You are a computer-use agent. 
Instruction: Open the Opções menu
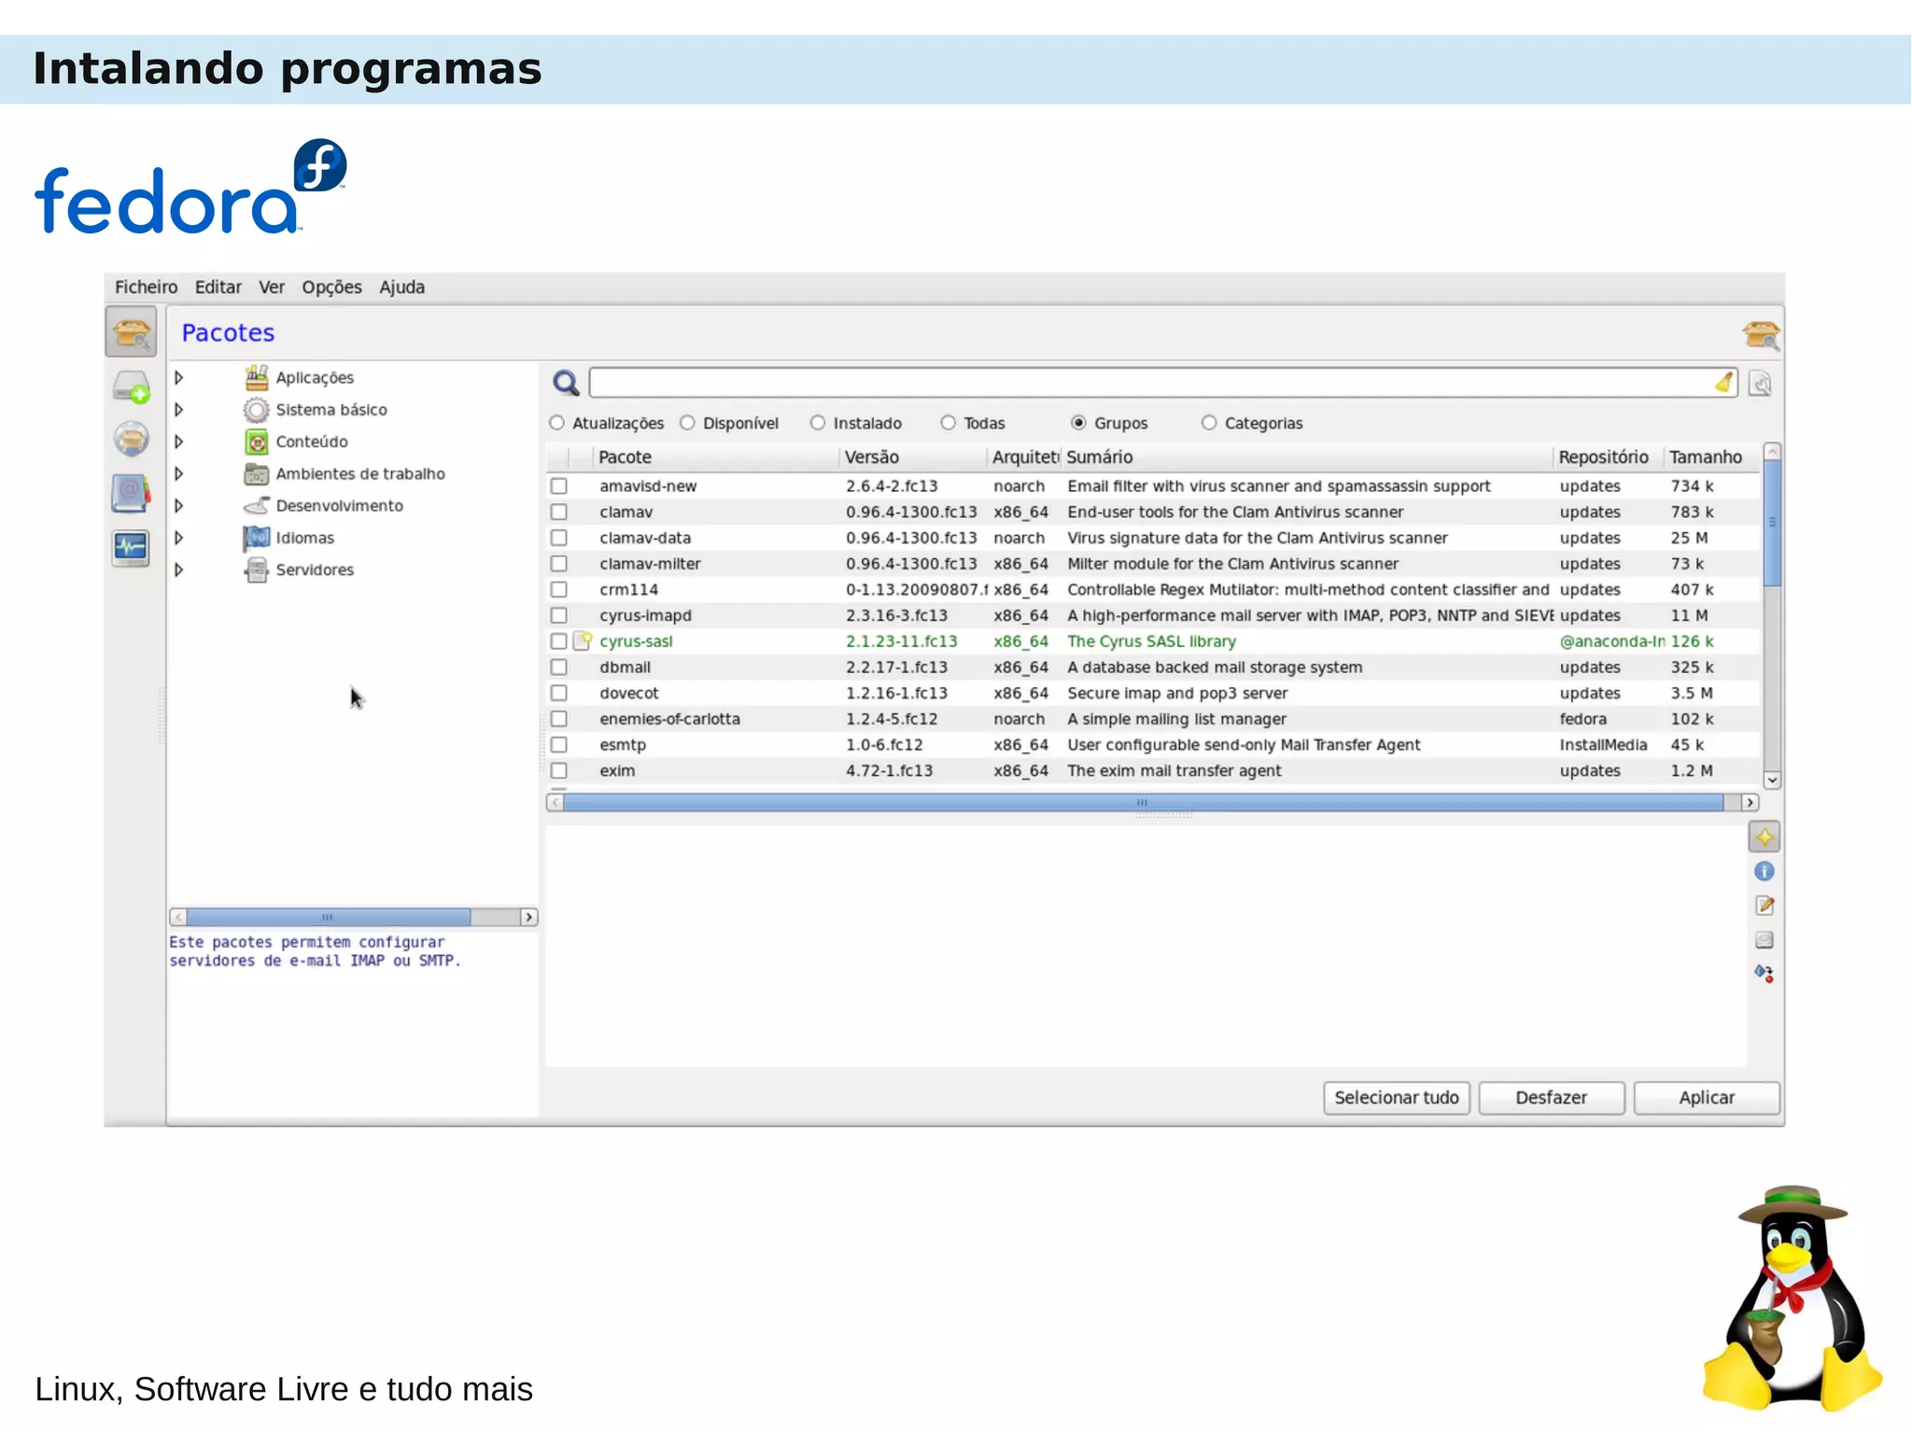pyautogui.click(x=331, y=288)
